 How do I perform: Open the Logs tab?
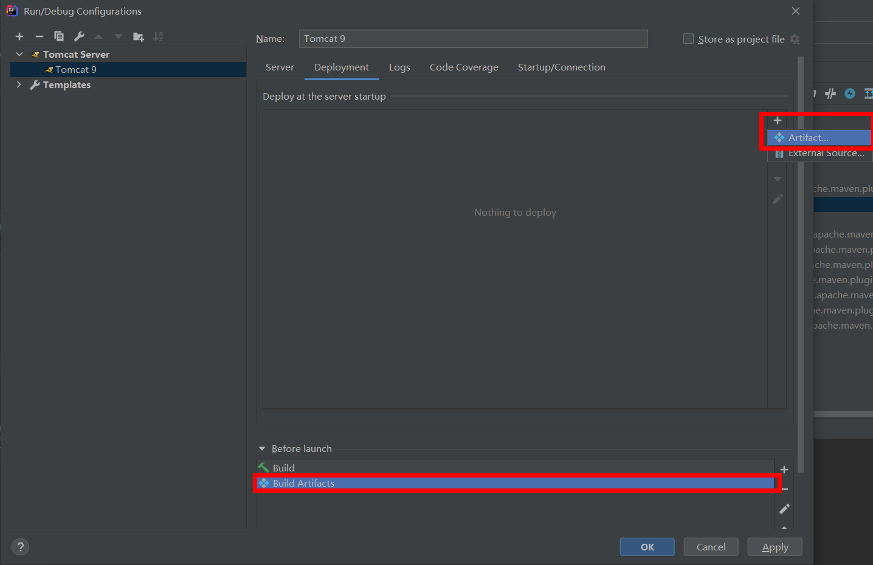pos(399,67)
